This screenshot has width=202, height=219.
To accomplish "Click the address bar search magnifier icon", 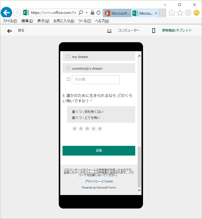I will [x=81, y=12].
